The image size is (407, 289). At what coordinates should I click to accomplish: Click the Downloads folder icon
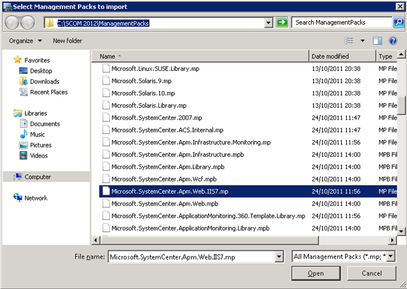(23, 81)
